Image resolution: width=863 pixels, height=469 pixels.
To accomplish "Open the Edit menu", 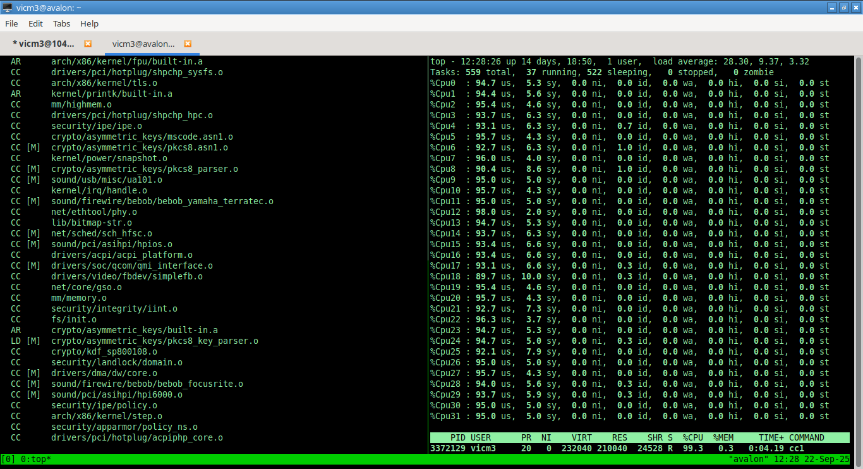I will (x=35, y=23).
